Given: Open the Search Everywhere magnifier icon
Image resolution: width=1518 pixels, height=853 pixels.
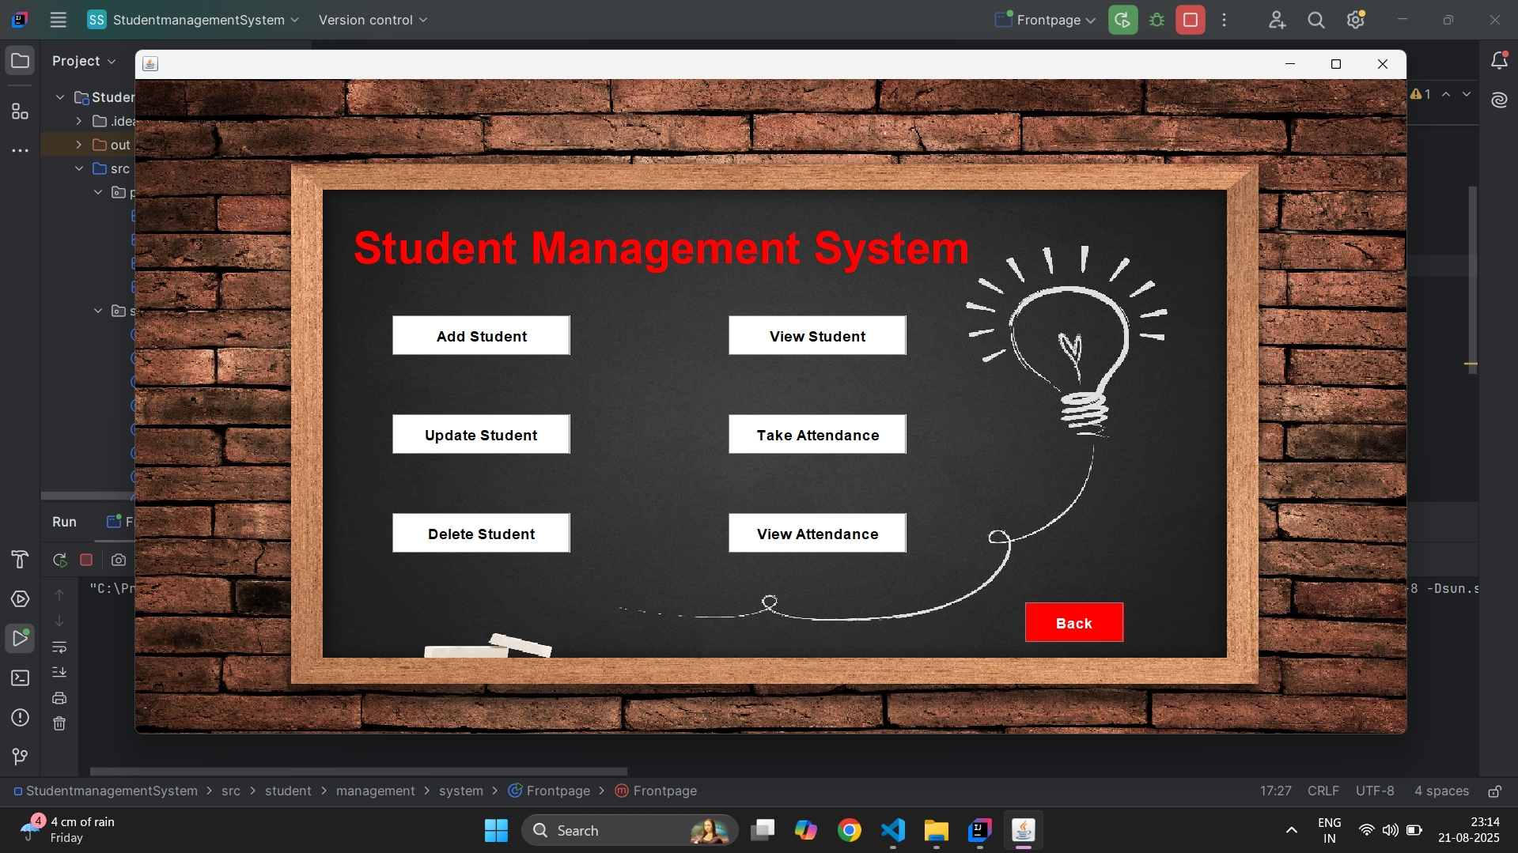Looking at the screenshot, I should 1315,20.
